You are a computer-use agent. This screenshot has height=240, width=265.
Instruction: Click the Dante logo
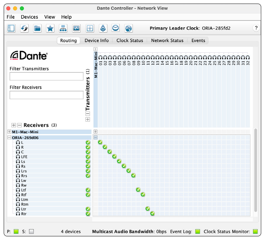[29, 55]
